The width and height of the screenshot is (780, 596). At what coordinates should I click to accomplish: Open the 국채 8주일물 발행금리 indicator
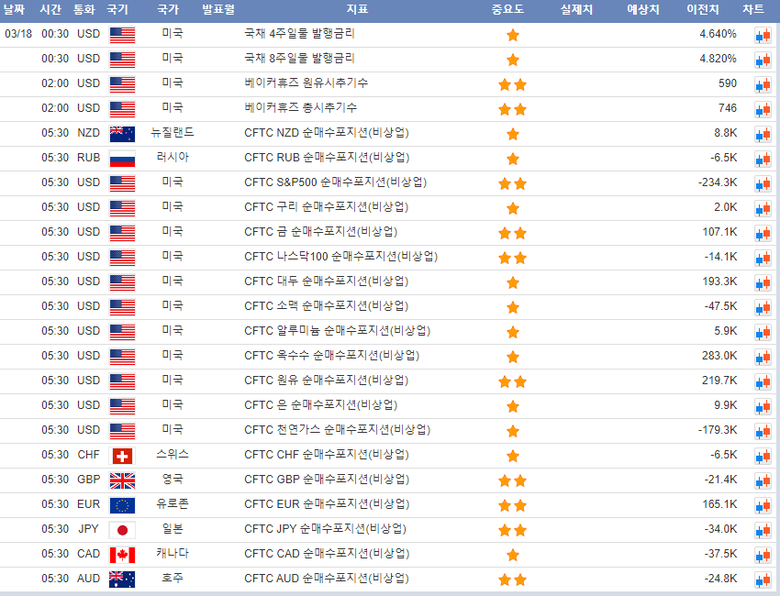coord(299,59)
